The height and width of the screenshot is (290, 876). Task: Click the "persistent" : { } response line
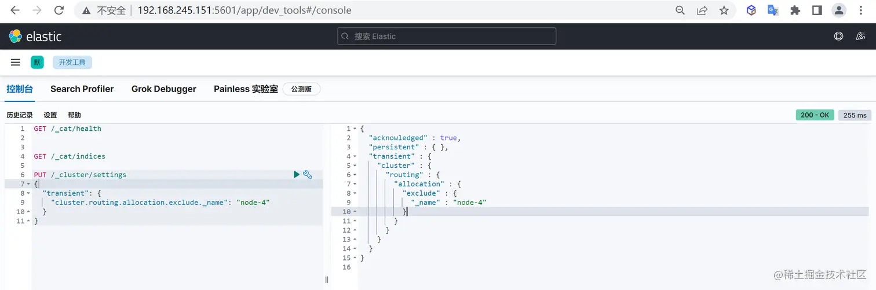click(408, 147)
